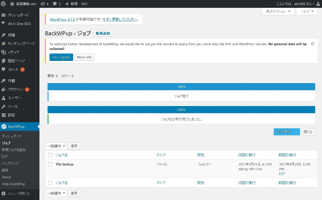322x200 pixels.
Task: Open Help BackWPup submenu item
Action: tap(13, 184)
